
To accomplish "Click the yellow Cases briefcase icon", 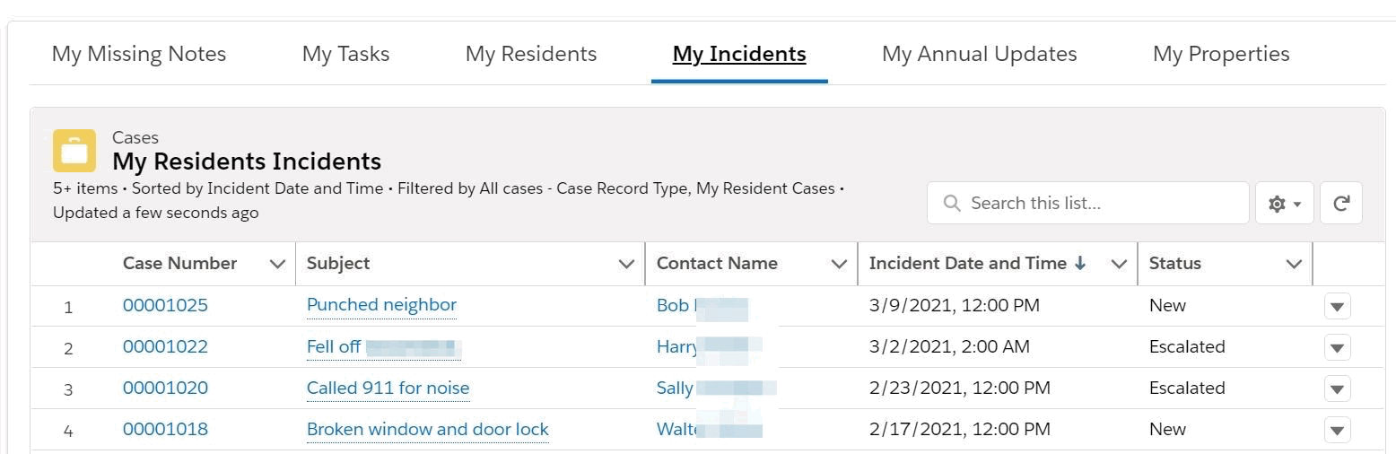I will (x=74, y=151).
